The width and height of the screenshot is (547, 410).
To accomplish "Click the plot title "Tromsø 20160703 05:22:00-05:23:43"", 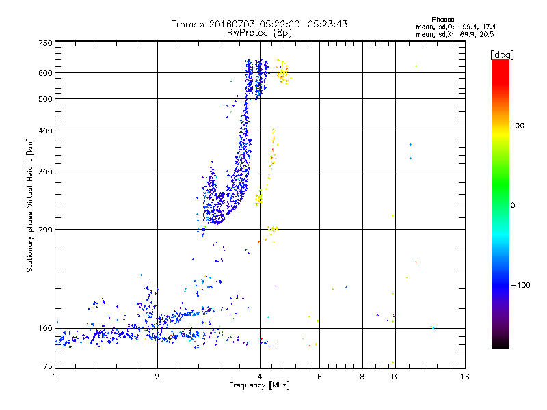I will 259,24.
